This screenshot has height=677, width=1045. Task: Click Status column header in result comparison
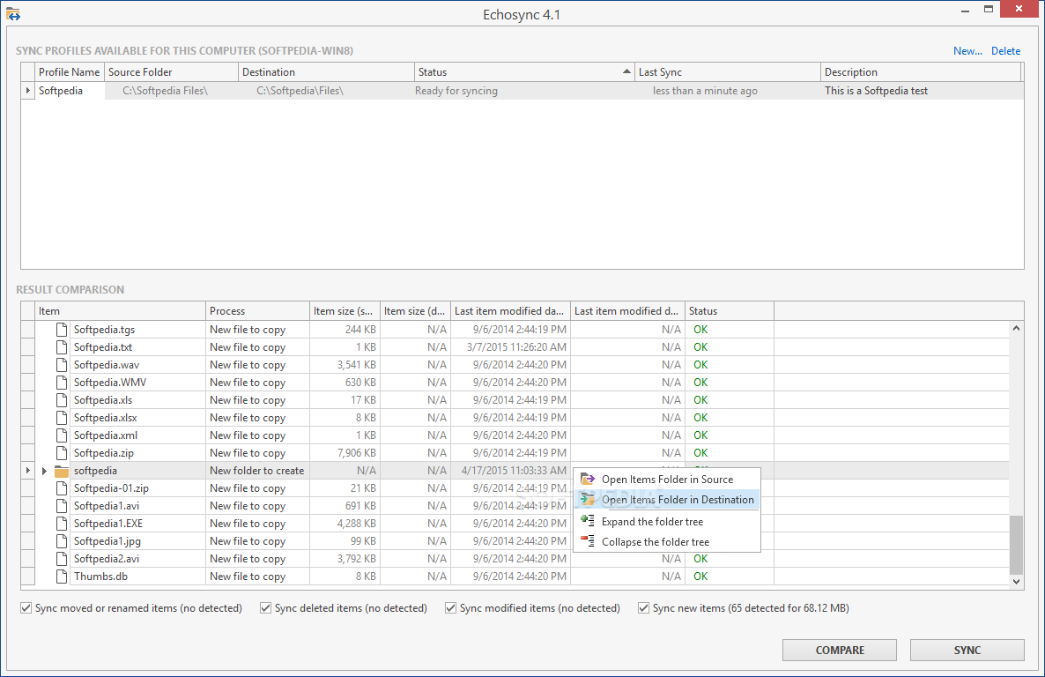pyautogui.click(x=730, y=311)
